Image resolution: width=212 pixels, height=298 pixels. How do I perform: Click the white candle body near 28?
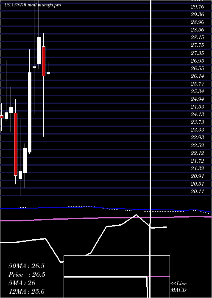[x=39, y=50]
